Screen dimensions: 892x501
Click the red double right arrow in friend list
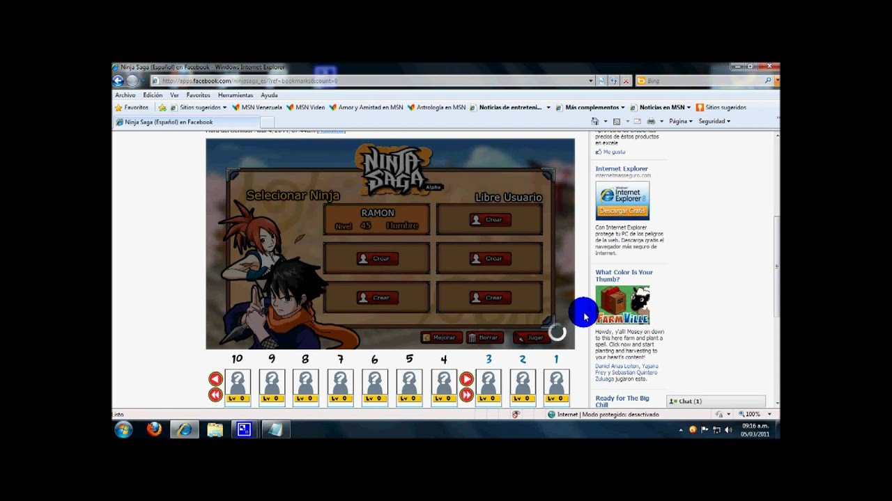tap(466, 395)
